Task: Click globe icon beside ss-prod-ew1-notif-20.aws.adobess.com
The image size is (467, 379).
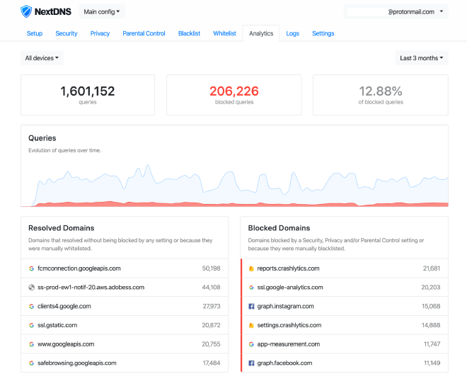Action: [31, 288]
